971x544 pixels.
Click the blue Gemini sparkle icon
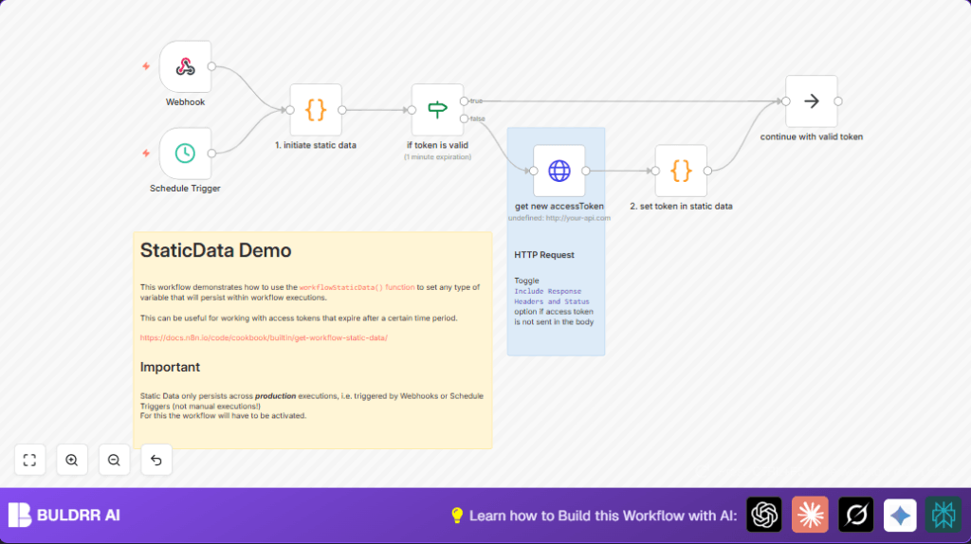tap(900, 515)
